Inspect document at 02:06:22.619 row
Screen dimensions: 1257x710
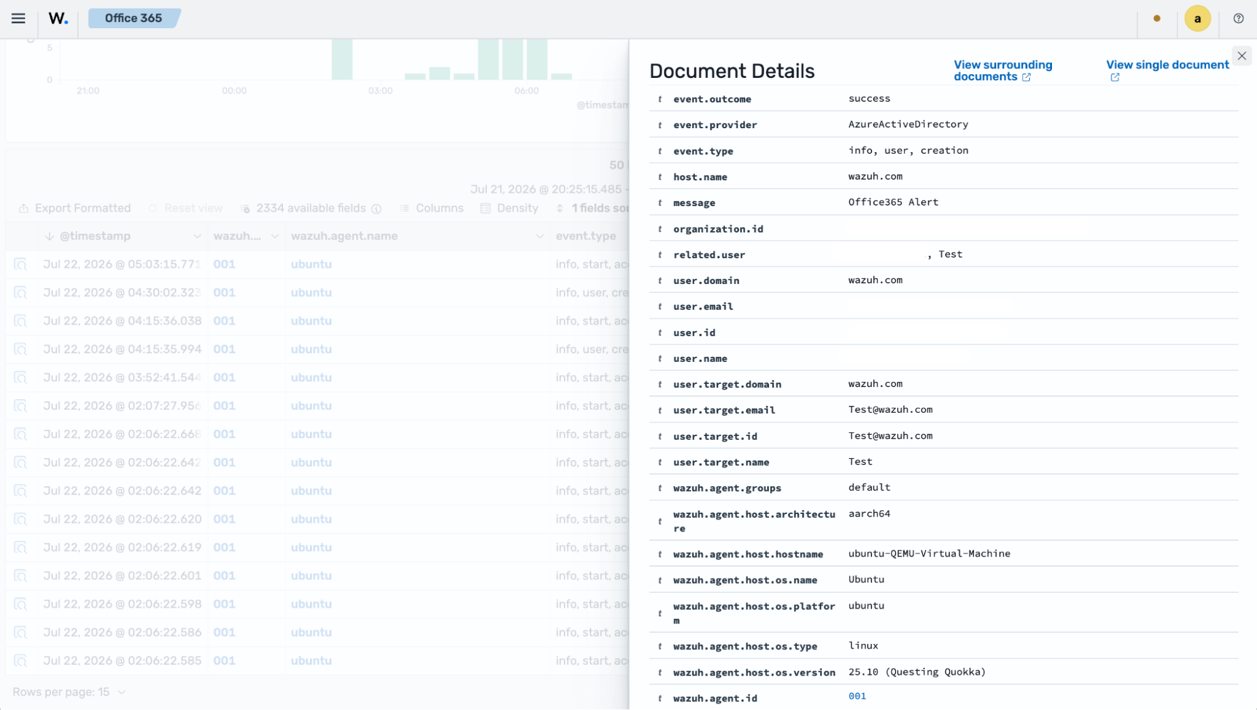click(21, 547)
